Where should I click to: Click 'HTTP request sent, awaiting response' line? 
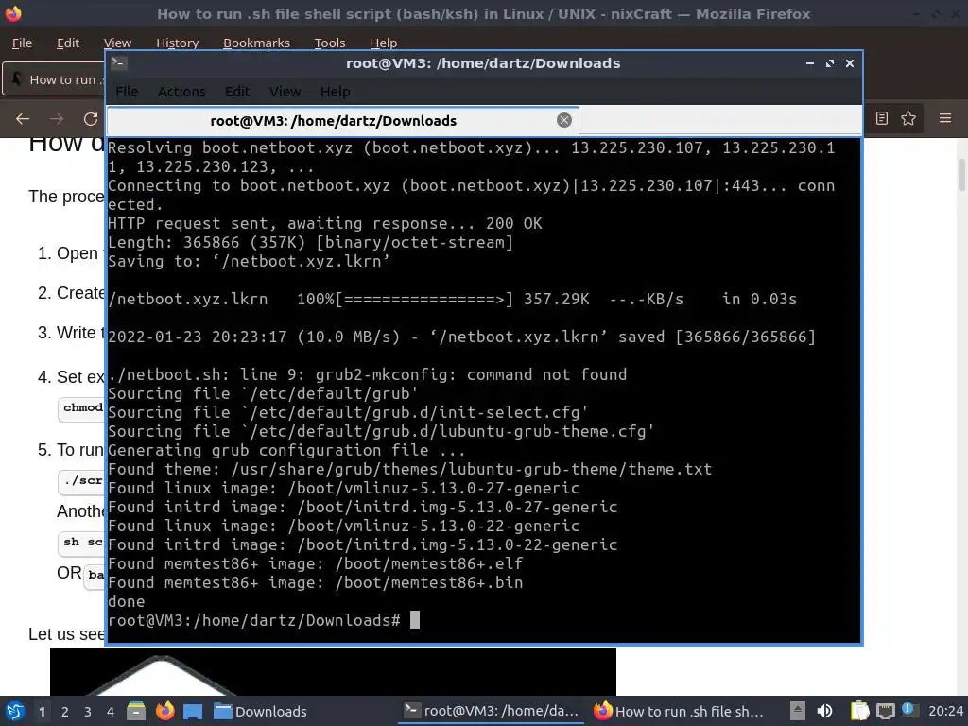325,223
